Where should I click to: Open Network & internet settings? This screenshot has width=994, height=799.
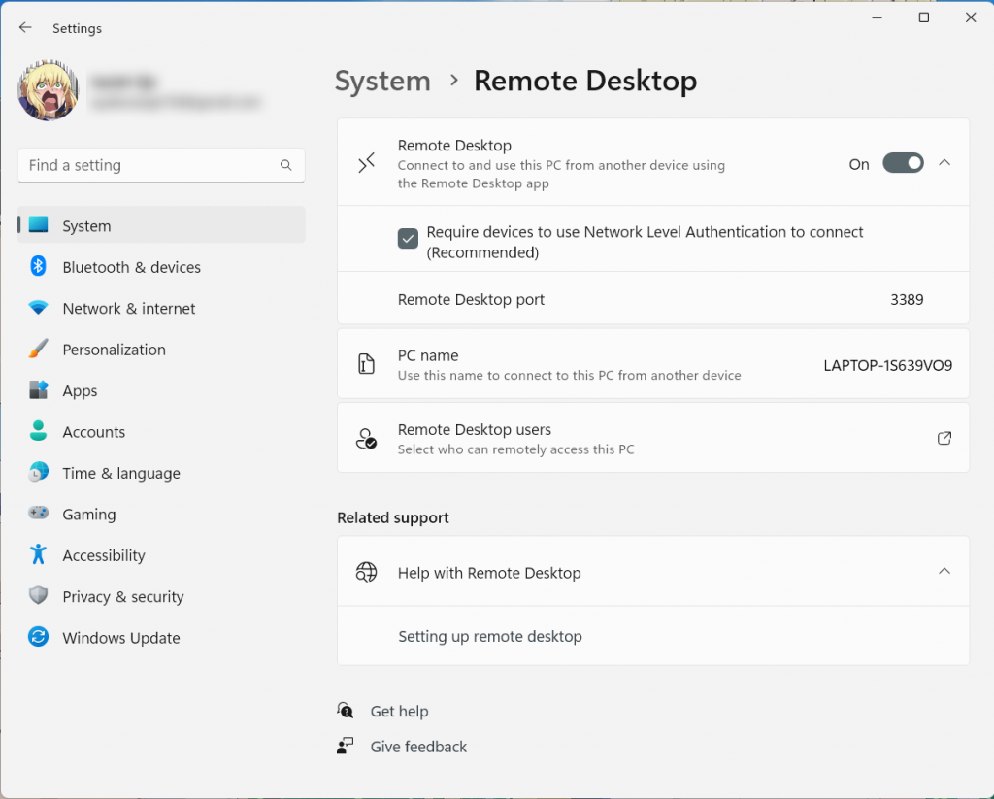click(x=161, y=308)
